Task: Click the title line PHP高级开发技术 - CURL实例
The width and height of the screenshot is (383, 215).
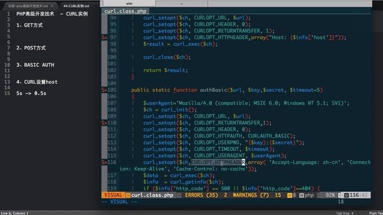Action: (52, 14)
